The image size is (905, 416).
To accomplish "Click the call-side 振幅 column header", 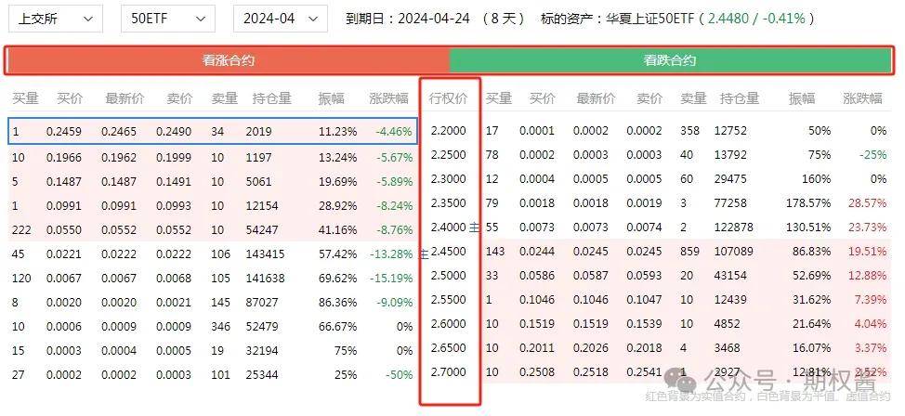I will tap(330, 98).
